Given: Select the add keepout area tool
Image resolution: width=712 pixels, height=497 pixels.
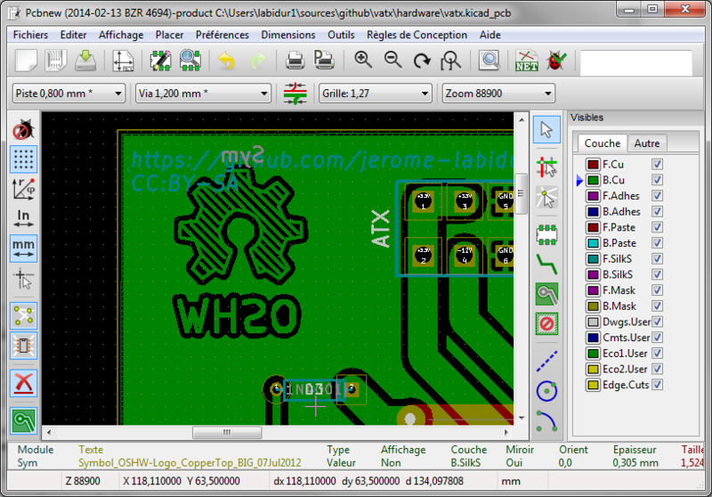Looking at the screenshot, I should (x=546, y=324).
